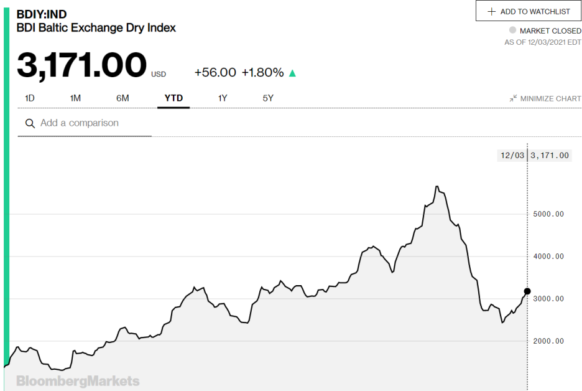
Task: Click the 3,171.00 tooltip value on chart
Action: tap(550, 156)
